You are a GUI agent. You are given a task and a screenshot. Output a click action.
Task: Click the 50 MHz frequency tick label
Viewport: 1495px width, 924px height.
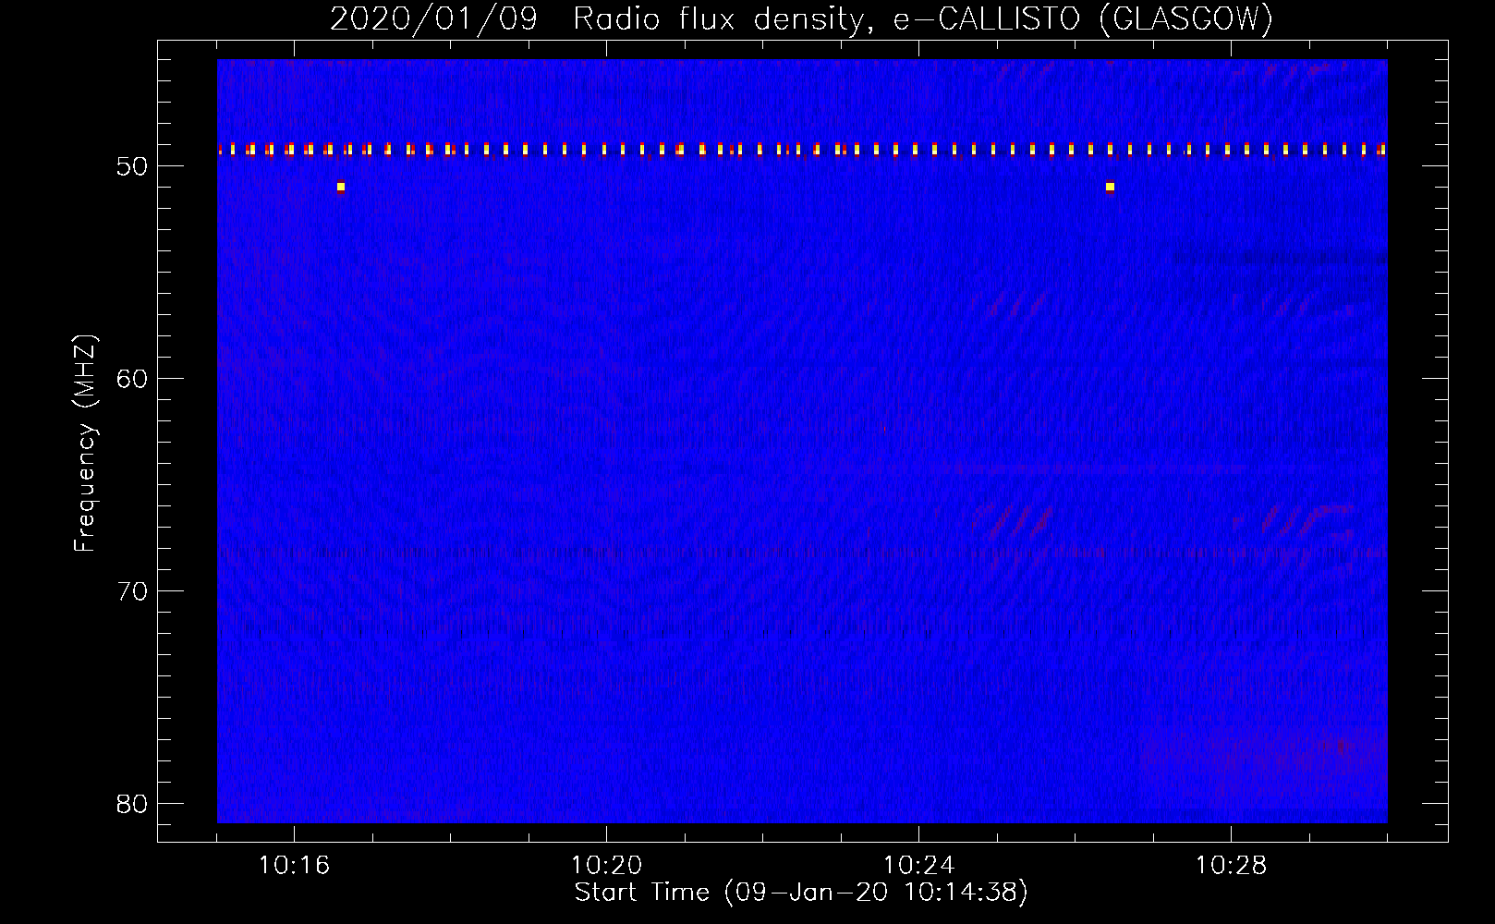(133, 166)
